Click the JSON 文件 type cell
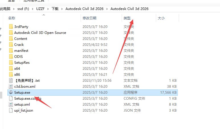The height and width of the screenshot is (129, 220). coord(132,110)
